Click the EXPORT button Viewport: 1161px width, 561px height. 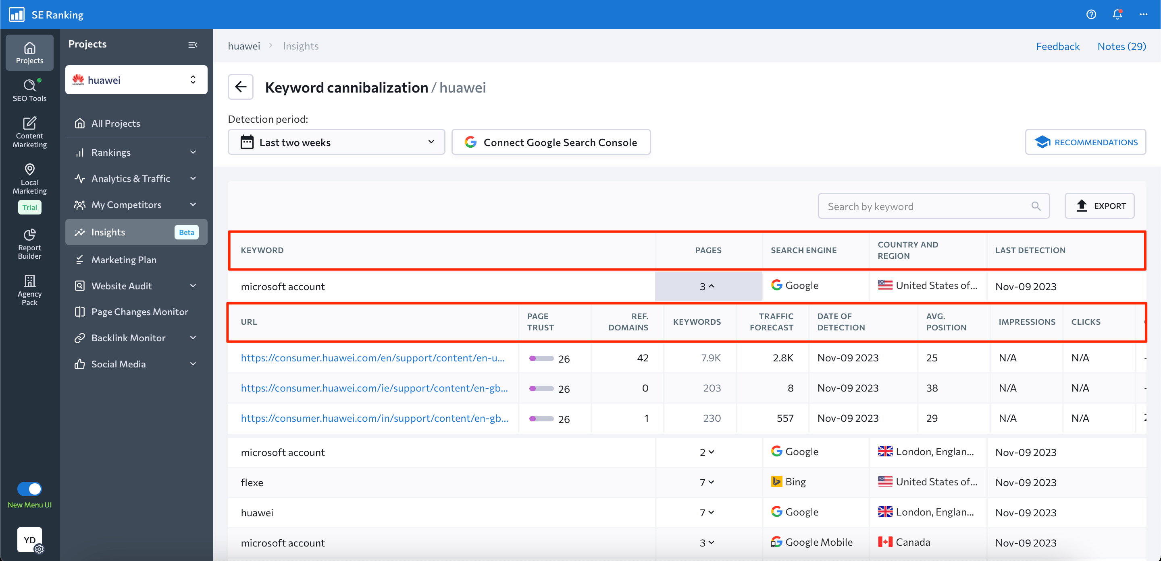(x=1099, y=206)
